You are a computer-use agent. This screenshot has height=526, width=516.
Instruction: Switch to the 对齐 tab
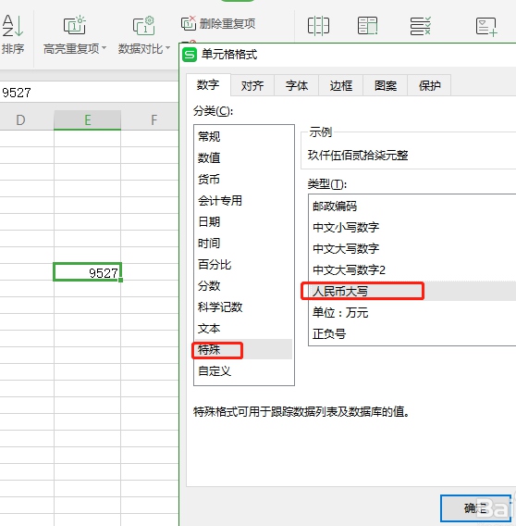[252, 85]
